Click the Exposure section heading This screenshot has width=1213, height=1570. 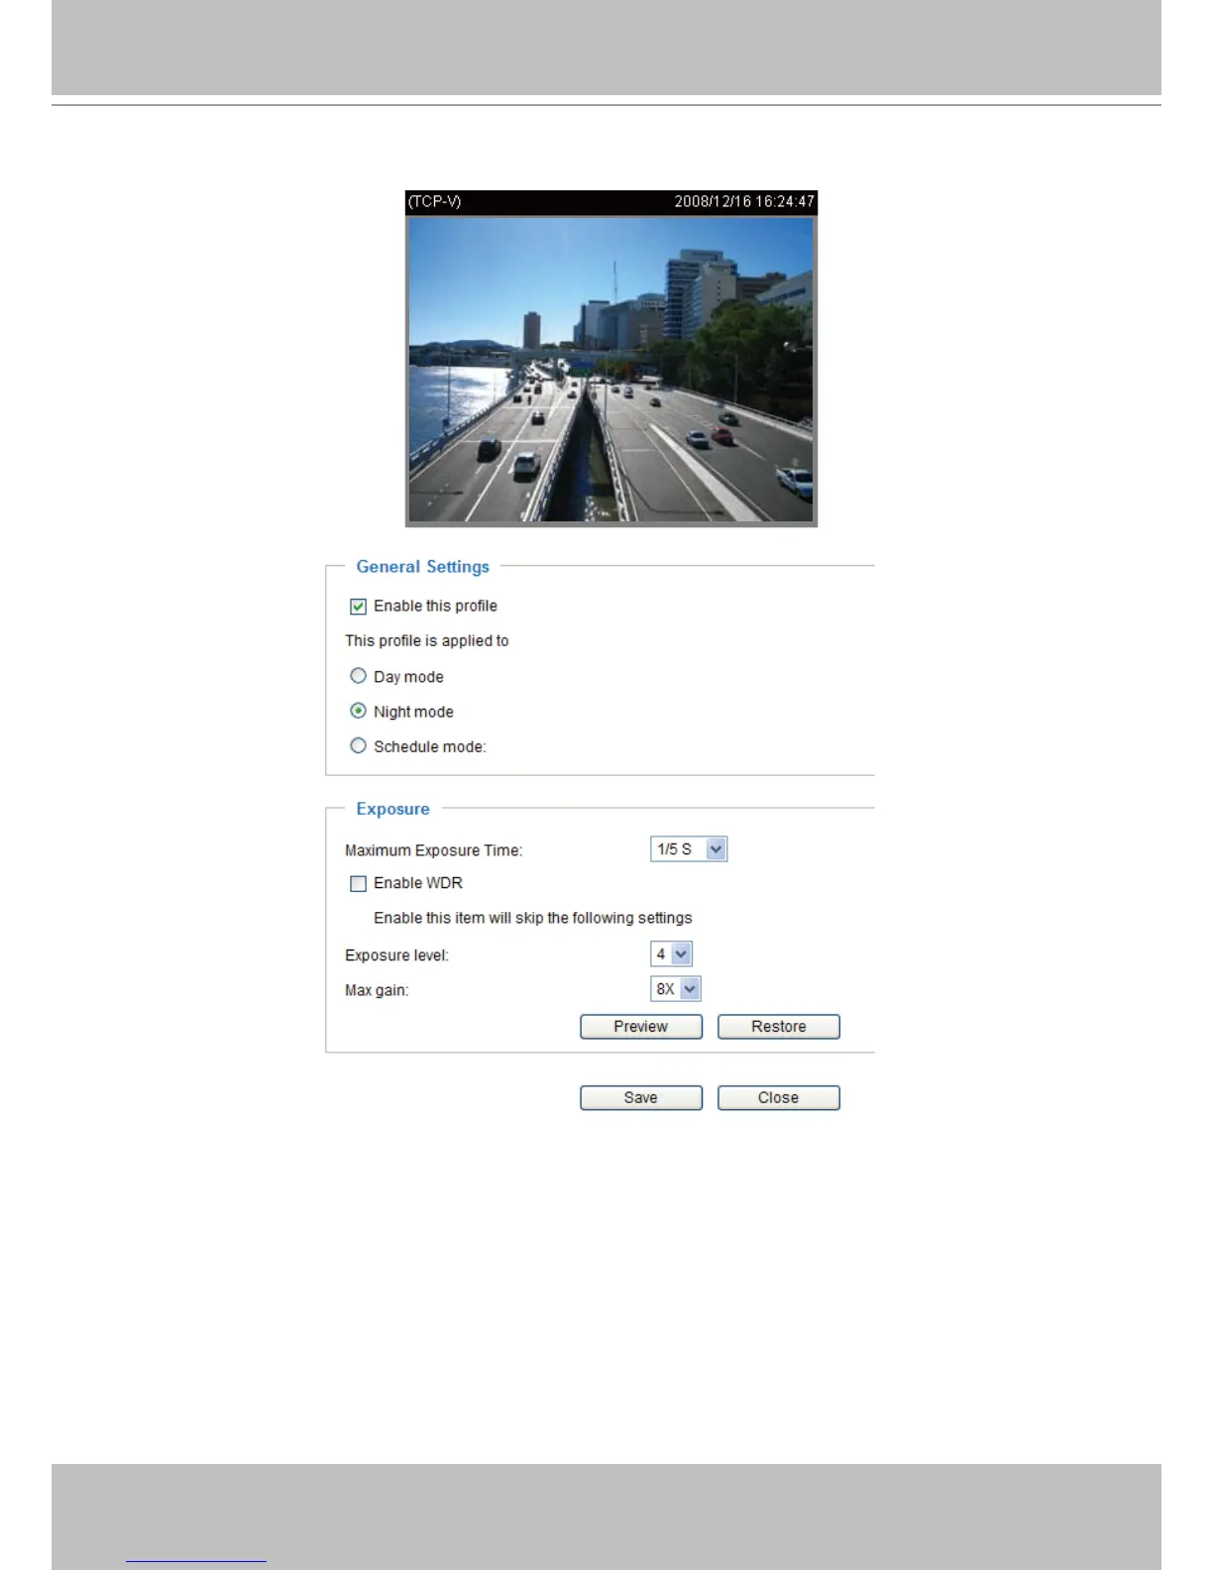[393, 809]
